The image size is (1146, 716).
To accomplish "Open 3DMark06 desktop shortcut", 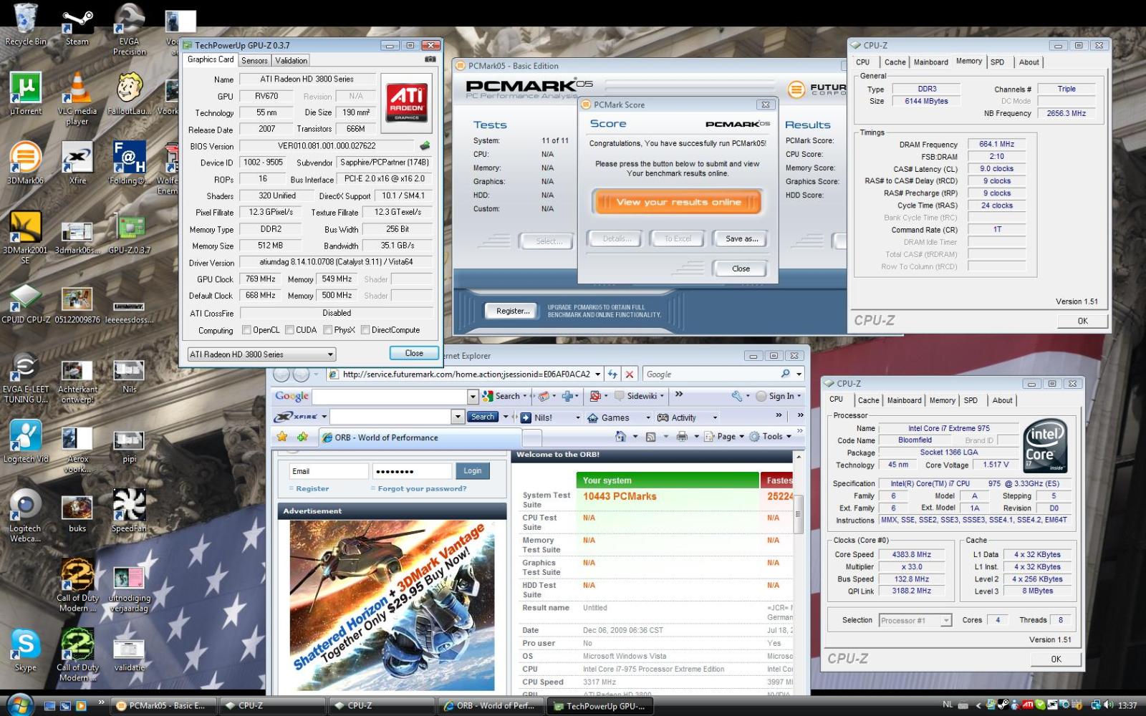I will click(25, 163).
